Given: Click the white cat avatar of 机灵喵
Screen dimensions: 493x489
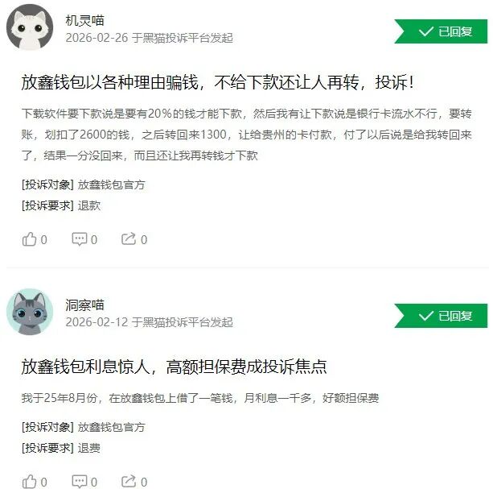Looking at the screenshot, I should click(30, 27).
